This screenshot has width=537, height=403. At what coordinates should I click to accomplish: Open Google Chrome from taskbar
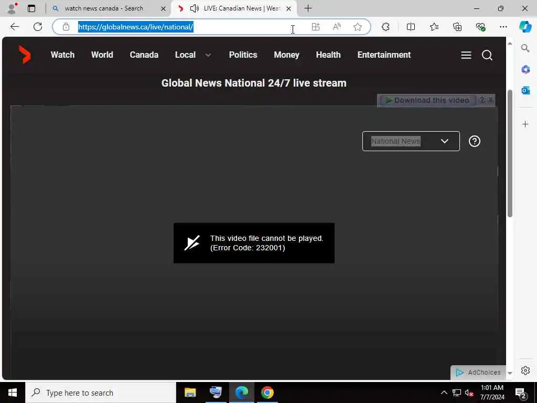tap(267, 393)
